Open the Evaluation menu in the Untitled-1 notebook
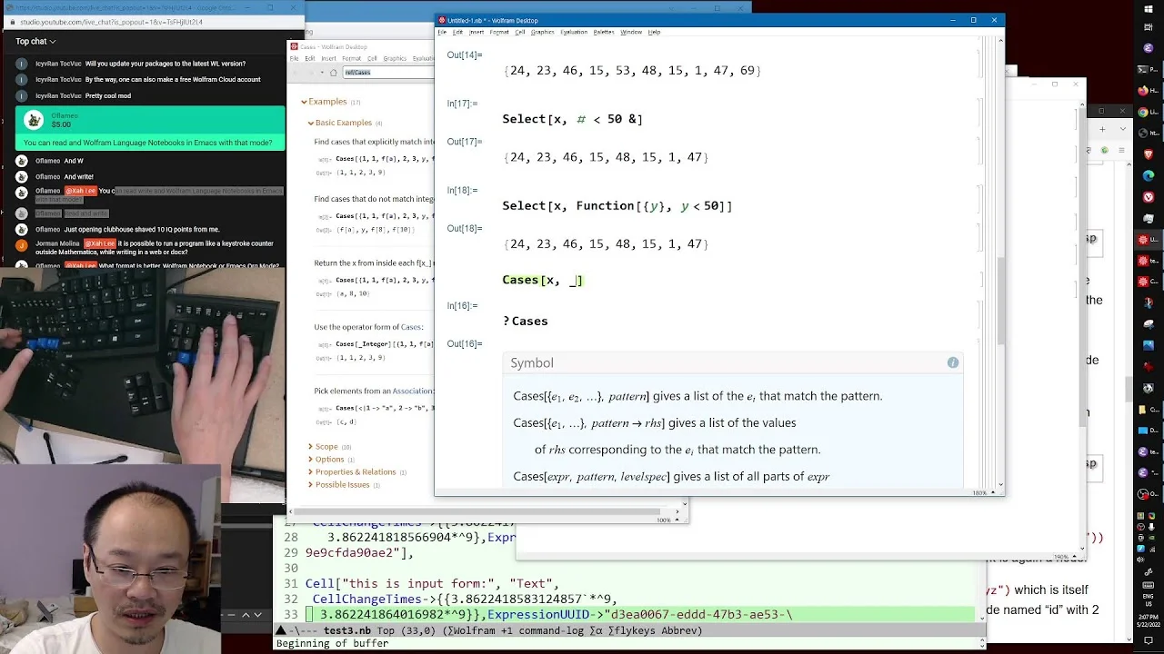This screenshot has height=654, width=1164. 573,32
